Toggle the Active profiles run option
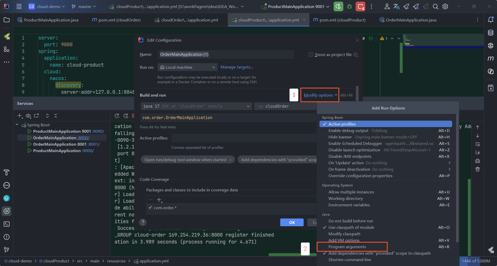Image resolution: width=497 pixels, height=266 pixels. (x=386, y=124)
